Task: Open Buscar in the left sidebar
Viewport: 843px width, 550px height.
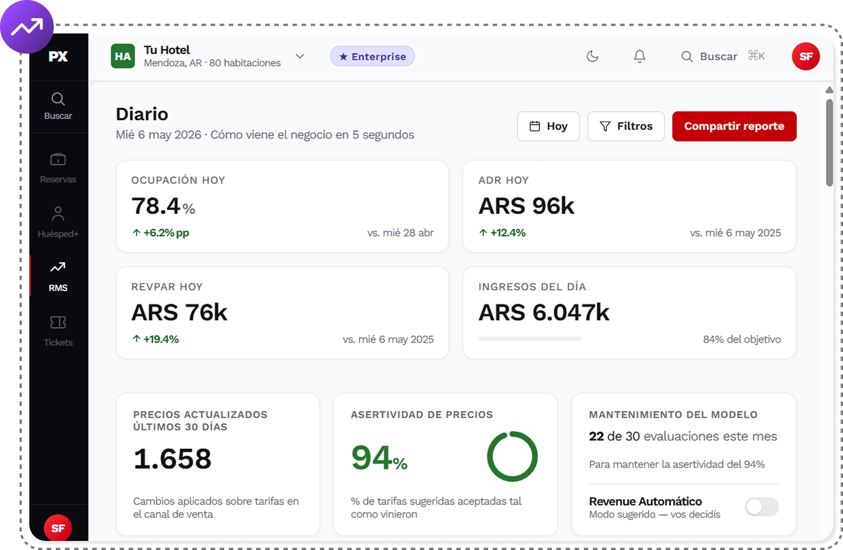Action: [x=58, y=106]
